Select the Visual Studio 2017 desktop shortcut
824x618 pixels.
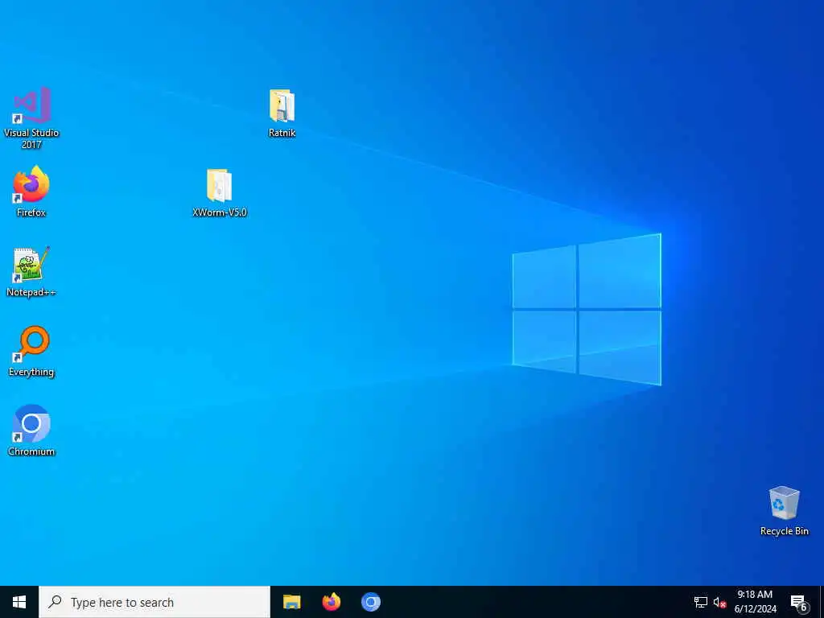(x=31, y=117)
